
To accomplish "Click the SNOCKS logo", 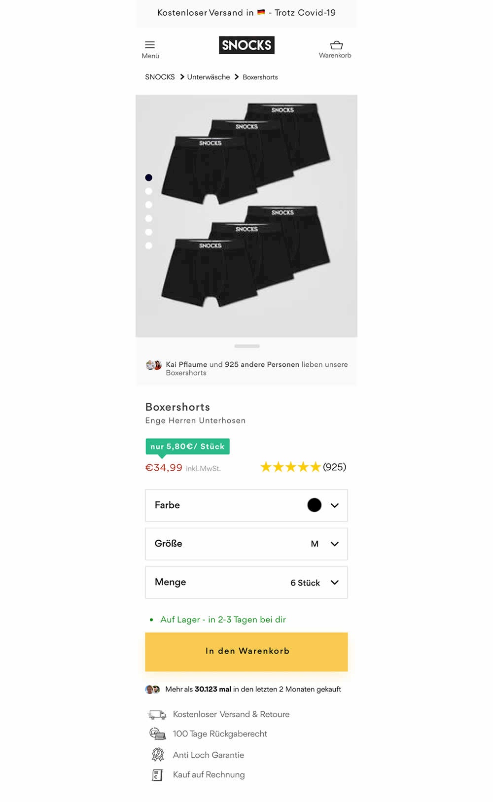I will (246, 45).
